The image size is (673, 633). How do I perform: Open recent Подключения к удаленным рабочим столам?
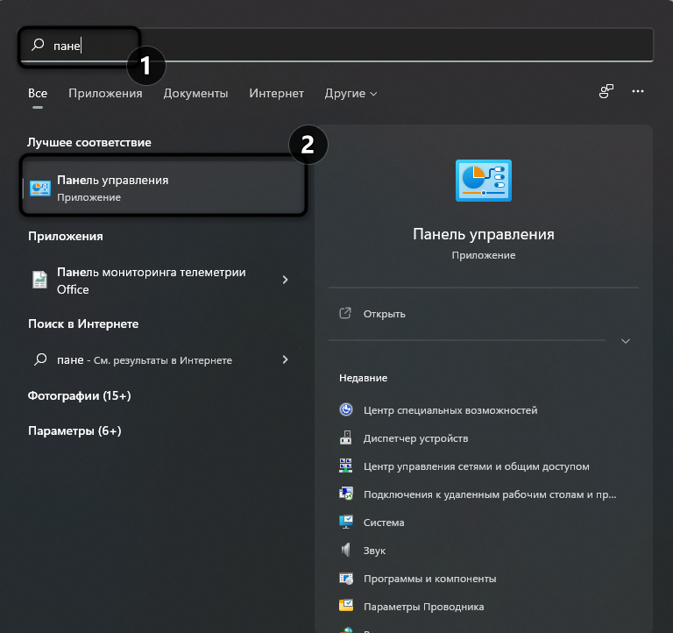tap(490, 494)
